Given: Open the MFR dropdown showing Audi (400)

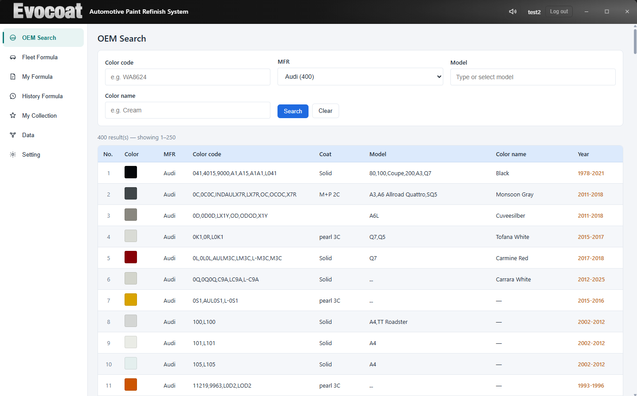Looking at the screenshot, I should tap(360, 77).
